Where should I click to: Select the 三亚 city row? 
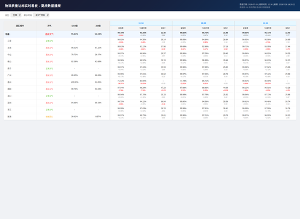(x=150, y=41)
